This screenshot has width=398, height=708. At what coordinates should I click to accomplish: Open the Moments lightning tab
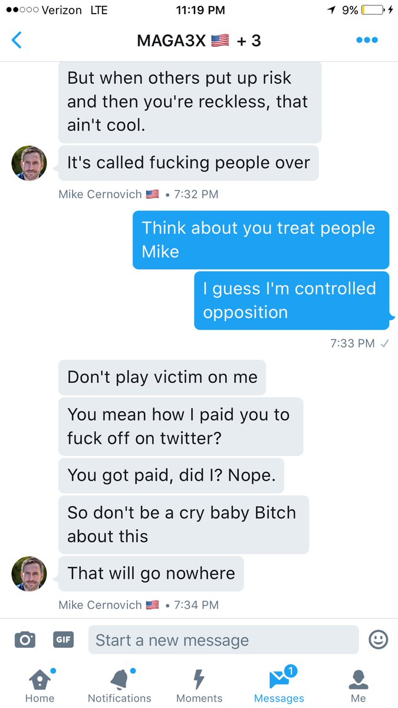[199, 686]
